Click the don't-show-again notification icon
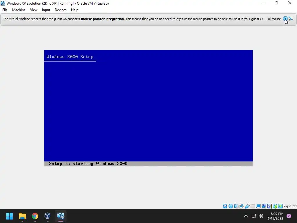This screenshot has height=223, width=297. (x=291, y=19)
